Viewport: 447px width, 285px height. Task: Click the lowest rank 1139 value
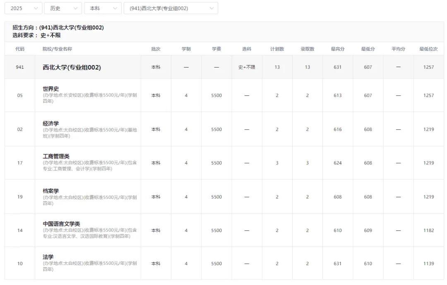[428, 263]
